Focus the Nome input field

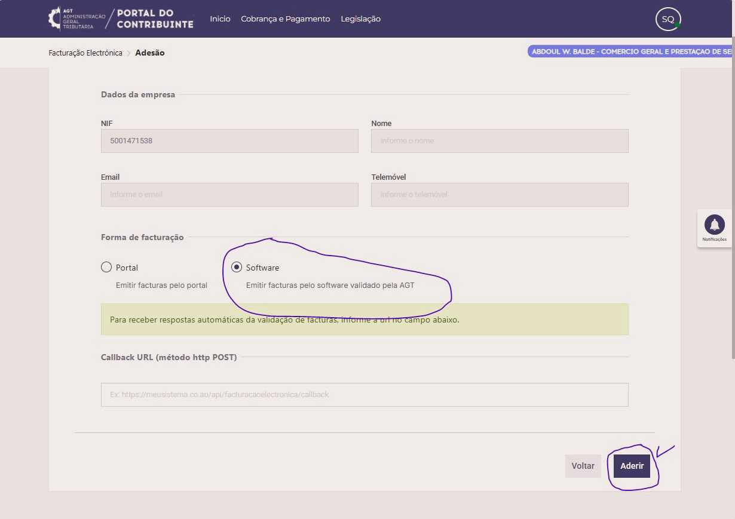tap(500, 141)
